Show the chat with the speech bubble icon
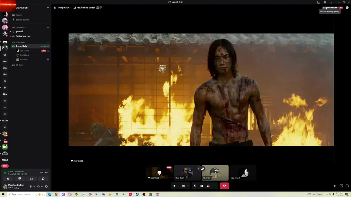This screenshot has height=197, width=351. 347,8
